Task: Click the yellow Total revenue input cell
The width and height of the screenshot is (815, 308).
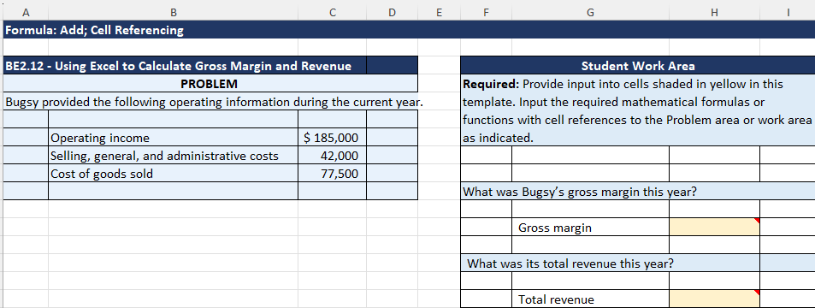Action: point(714,299)
